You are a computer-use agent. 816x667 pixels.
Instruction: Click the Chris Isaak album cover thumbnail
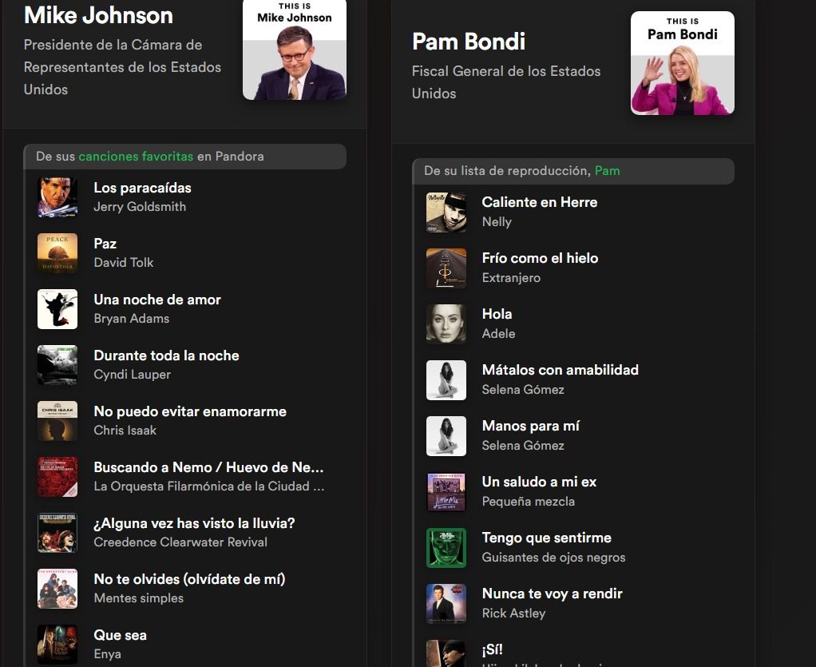[57, 421]
